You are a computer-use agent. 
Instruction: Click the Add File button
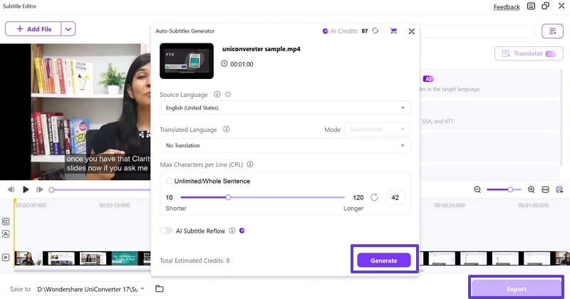33,28
